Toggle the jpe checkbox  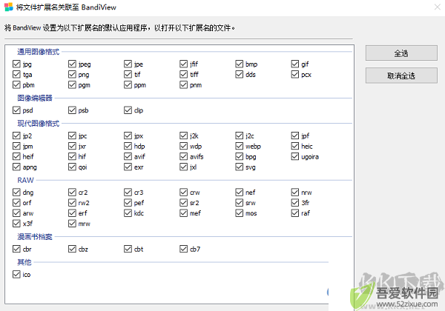click(128, 64)
